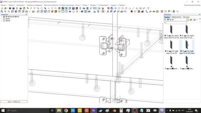Close the Структура panel

[26, 14]
